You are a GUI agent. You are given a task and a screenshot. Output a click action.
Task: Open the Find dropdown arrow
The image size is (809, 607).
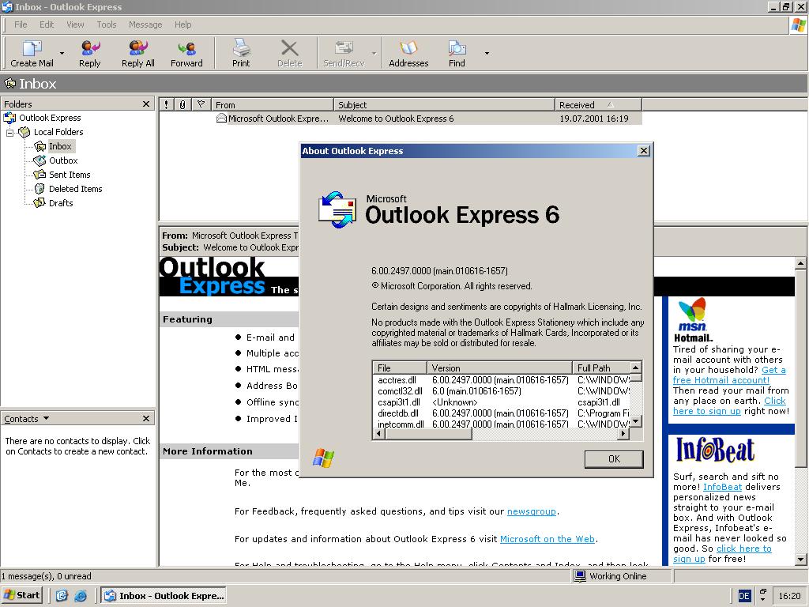click(487, 53)
